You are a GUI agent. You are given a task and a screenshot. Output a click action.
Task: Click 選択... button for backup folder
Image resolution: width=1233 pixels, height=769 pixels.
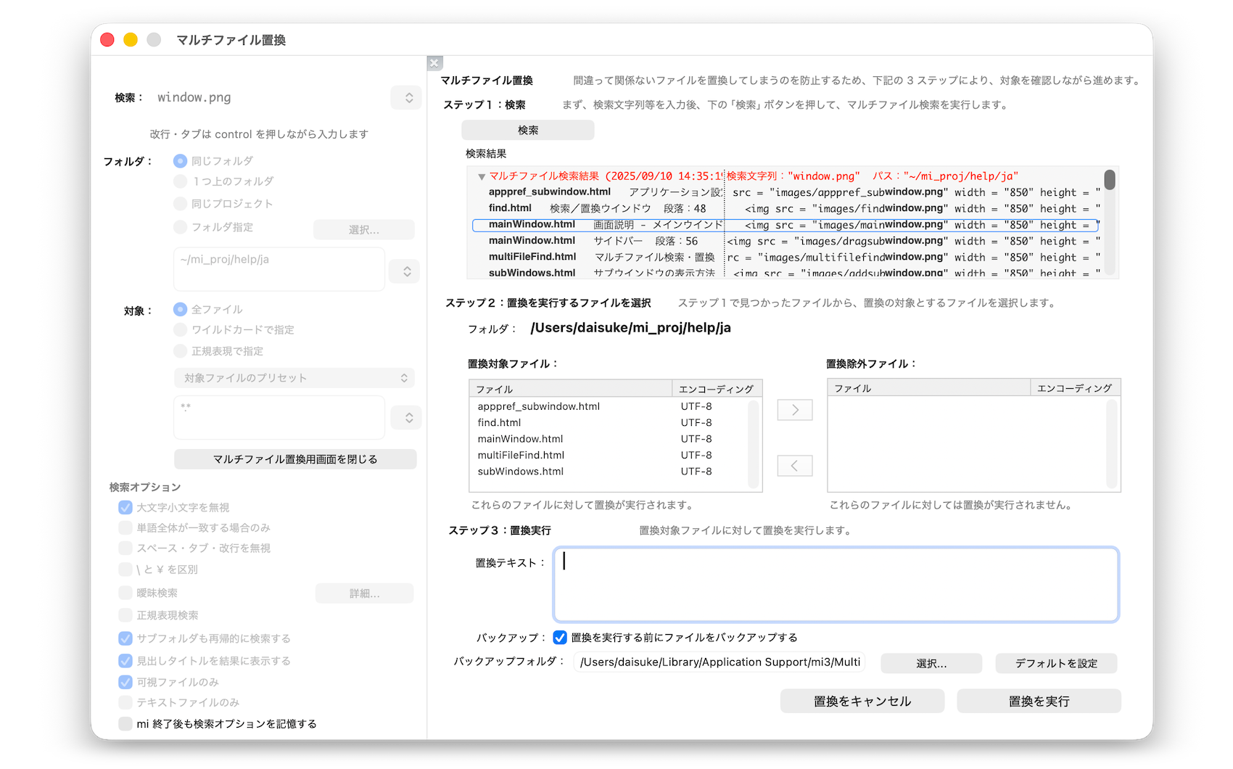pyautogui.click(x=931, y=663)
